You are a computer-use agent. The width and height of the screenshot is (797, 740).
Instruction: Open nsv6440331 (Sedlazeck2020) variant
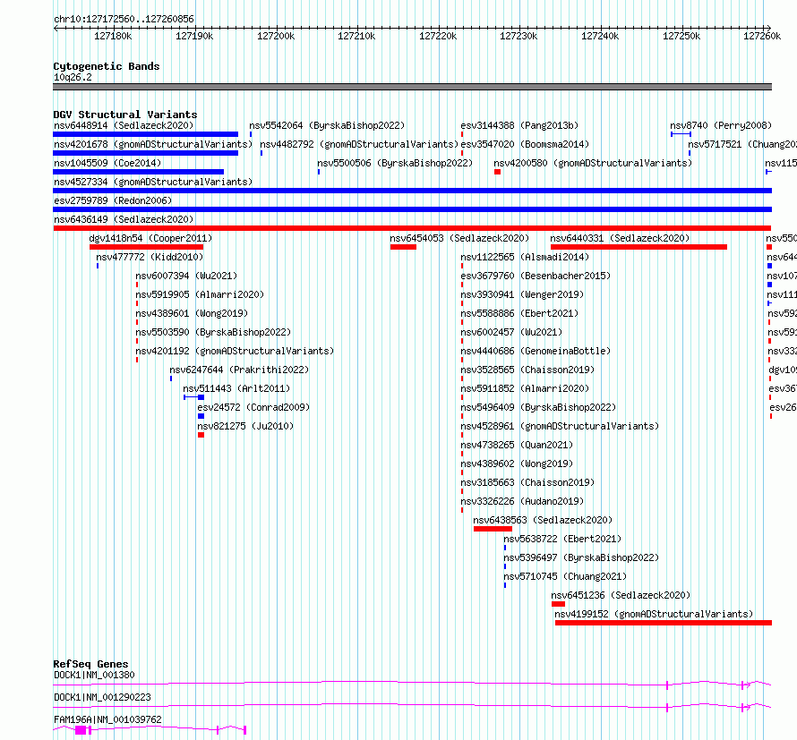620,238
